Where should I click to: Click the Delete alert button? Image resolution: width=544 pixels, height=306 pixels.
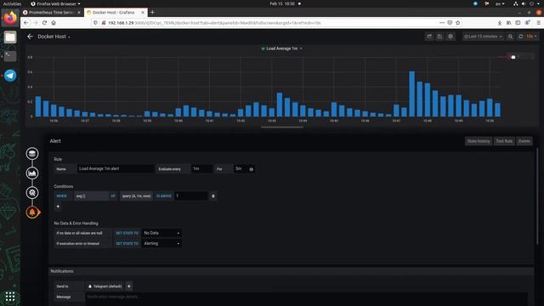(524, 141)
